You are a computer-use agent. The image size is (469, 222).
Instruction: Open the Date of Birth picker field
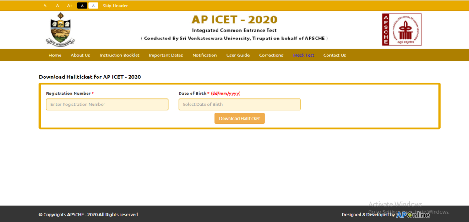click(x=240, y=104)
